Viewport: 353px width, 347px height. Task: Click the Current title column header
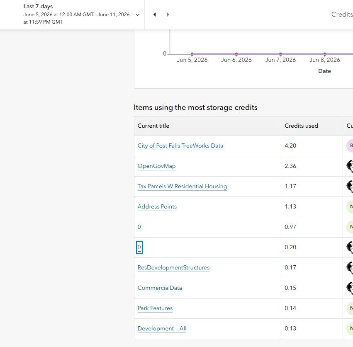[207, 126]
